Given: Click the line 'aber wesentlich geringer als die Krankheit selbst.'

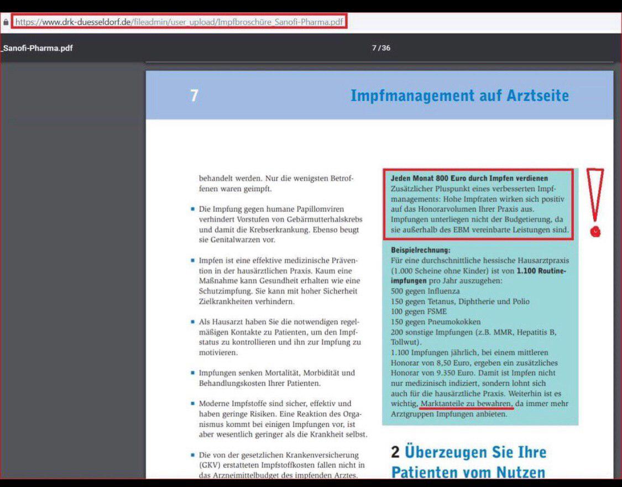Looking at the screenshot, I should (x=283, y=434).
